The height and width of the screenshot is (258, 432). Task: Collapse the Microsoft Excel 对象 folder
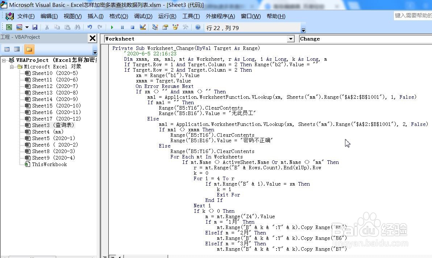click(x=12, y=67)
